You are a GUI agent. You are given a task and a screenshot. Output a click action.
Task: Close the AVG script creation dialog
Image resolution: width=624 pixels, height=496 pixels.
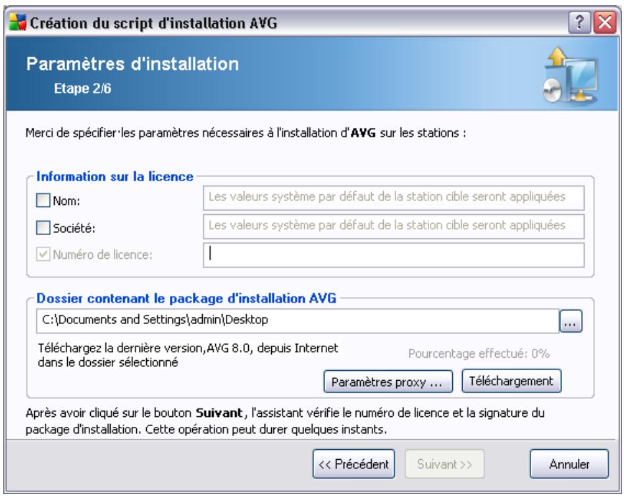605,22
